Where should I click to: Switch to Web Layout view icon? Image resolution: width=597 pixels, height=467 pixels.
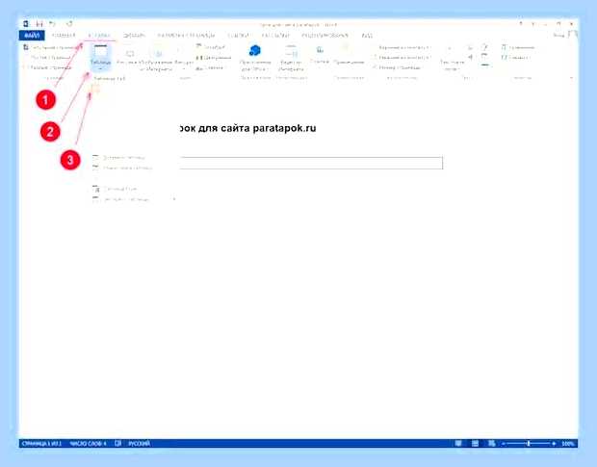[x=491, y=443]
